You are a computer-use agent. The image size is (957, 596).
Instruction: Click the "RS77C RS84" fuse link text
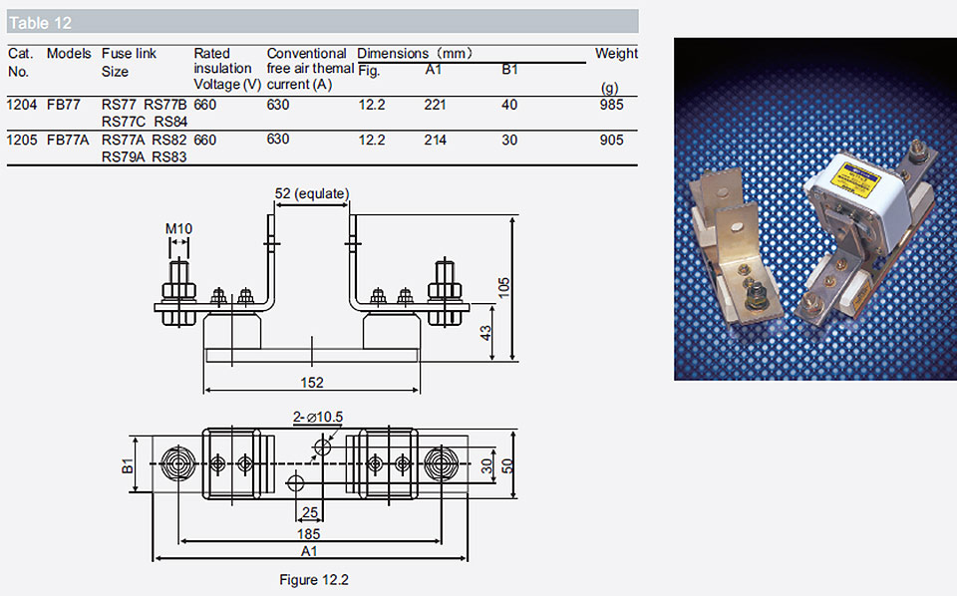[145, 122]
